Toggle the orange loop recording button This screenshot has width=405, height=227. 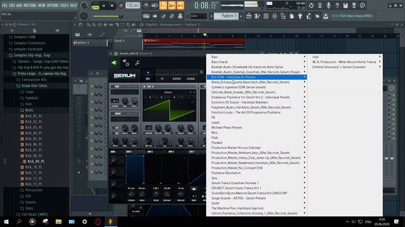tap(180, 6)
